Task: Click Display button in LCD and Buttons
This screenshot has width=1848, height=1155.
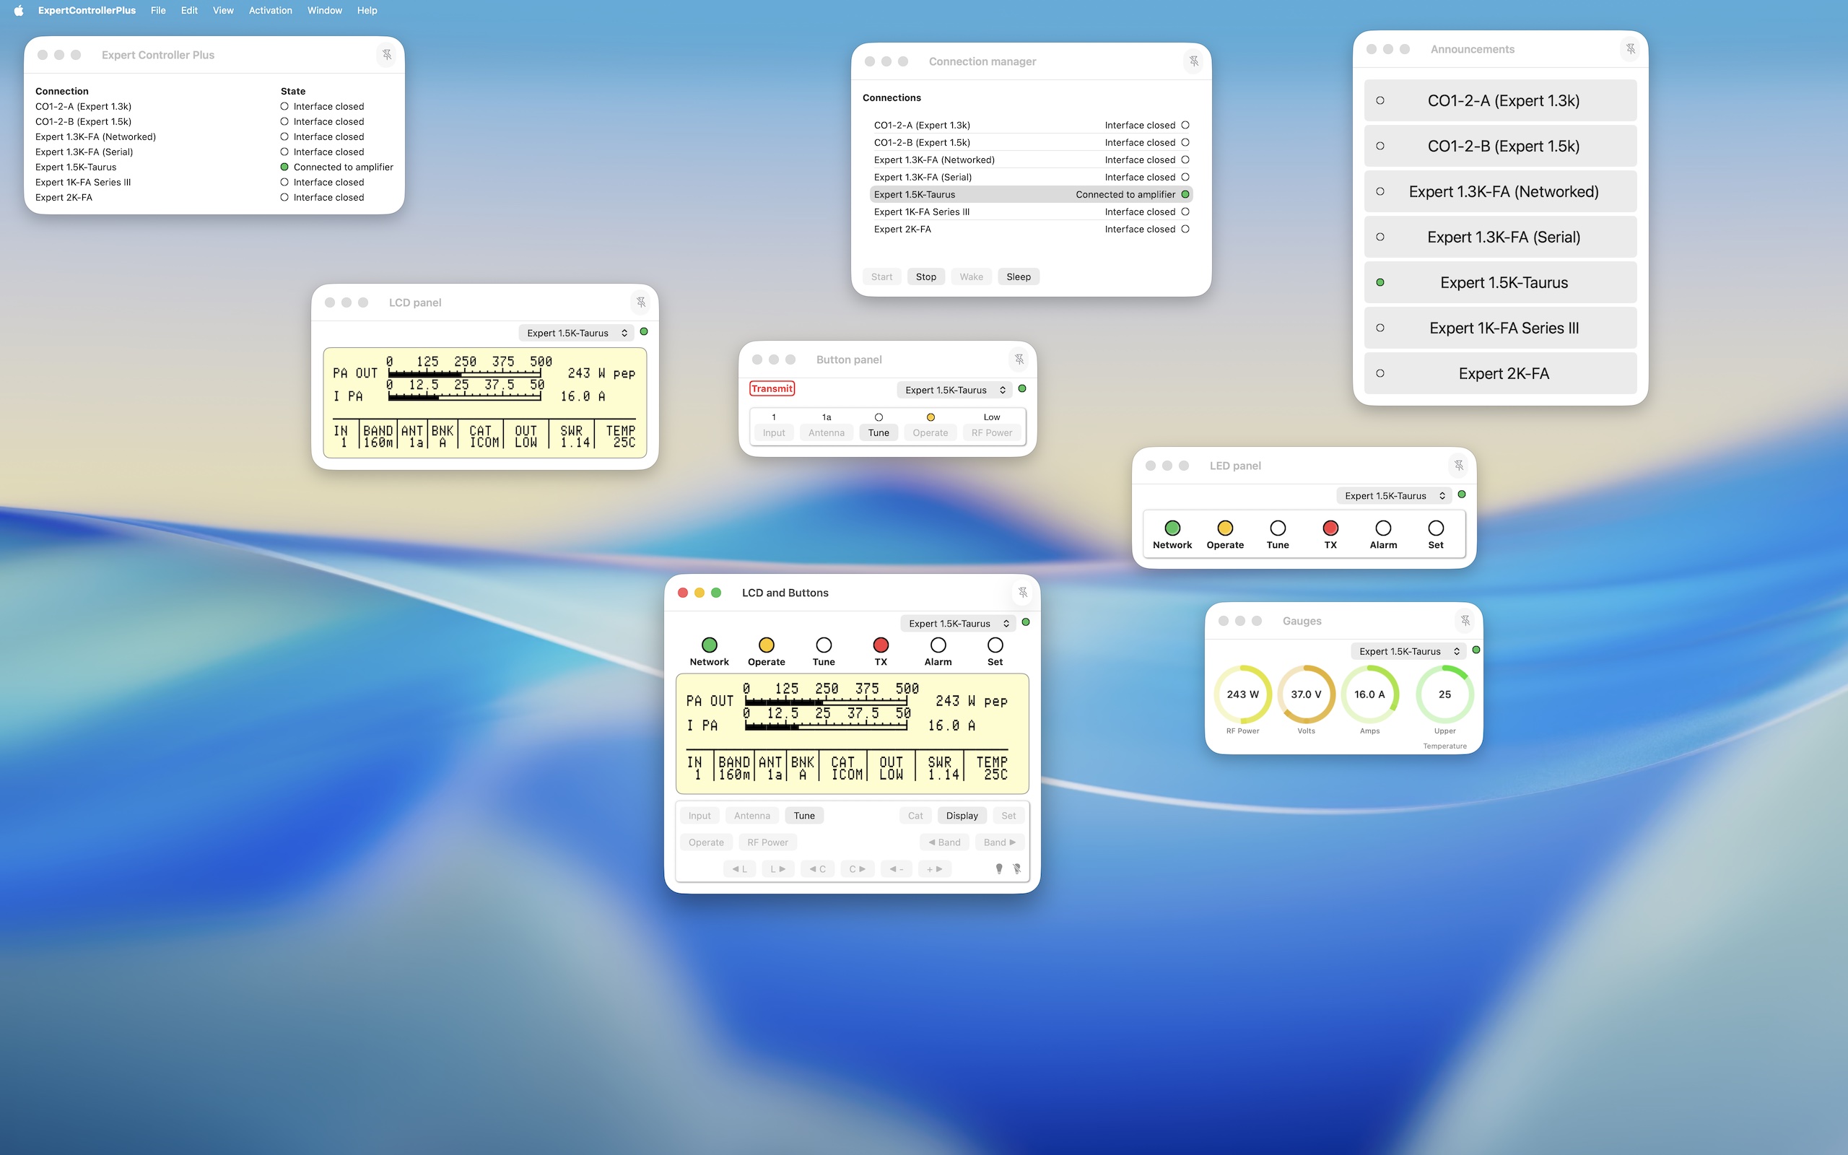Action: pyautogui.click(x=962, y=816)
